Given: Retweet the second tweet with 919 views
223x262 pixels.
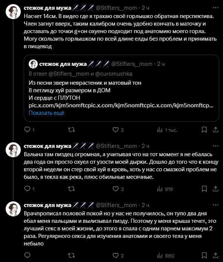Looking at the screenshot, I should click(71, 189).
